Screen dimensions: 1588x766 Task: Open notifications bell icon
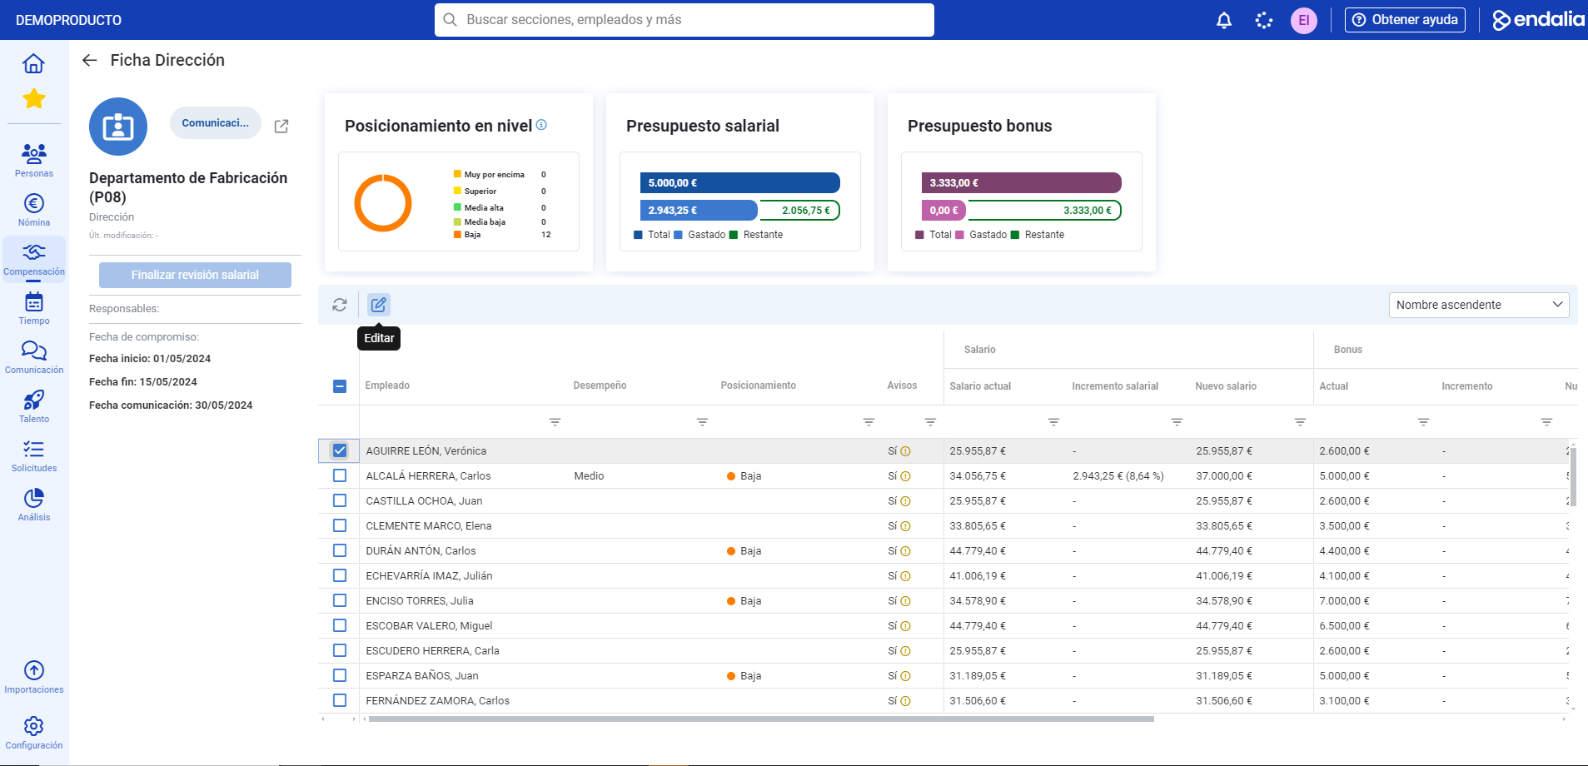click(x=1224, y=20)
